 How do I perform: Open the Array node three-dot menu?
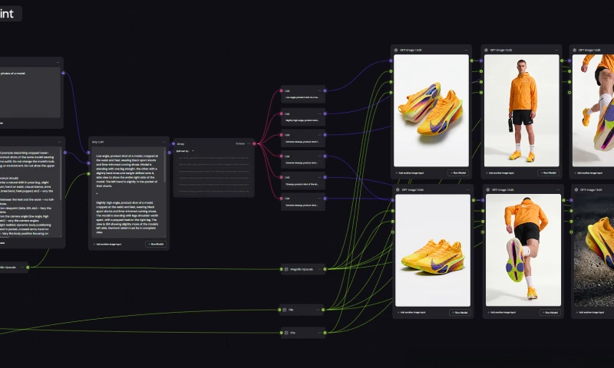(249, 143)
